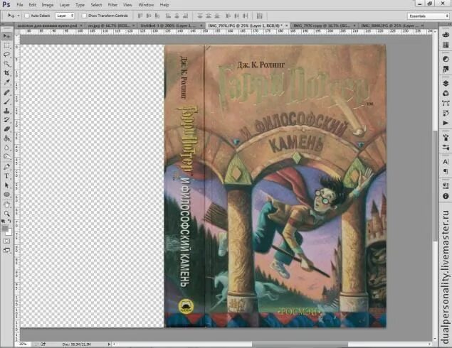Switch to the Untitled-1 document tab
This screenshot has width=452, height=348.
(171, 26)
